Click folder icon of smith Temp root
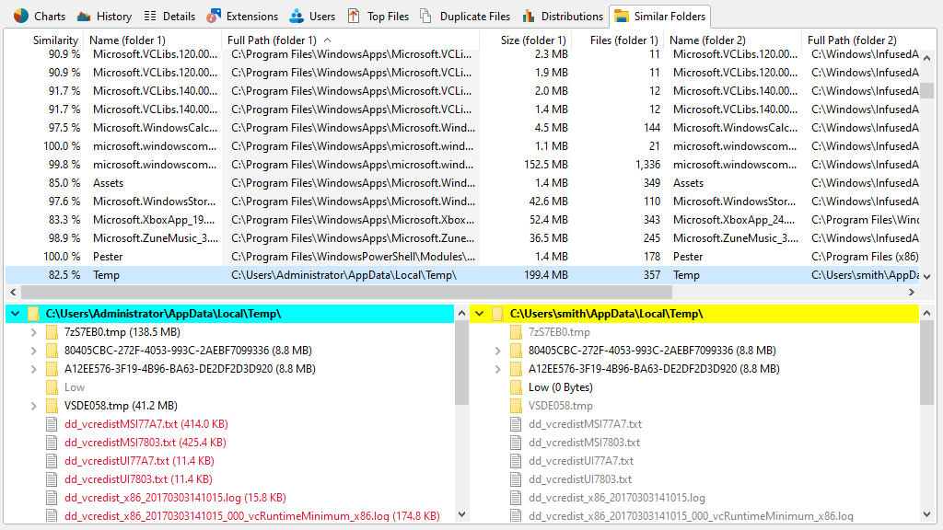The height and width of the screenshot is (530, 943). [x=498, y=314]
